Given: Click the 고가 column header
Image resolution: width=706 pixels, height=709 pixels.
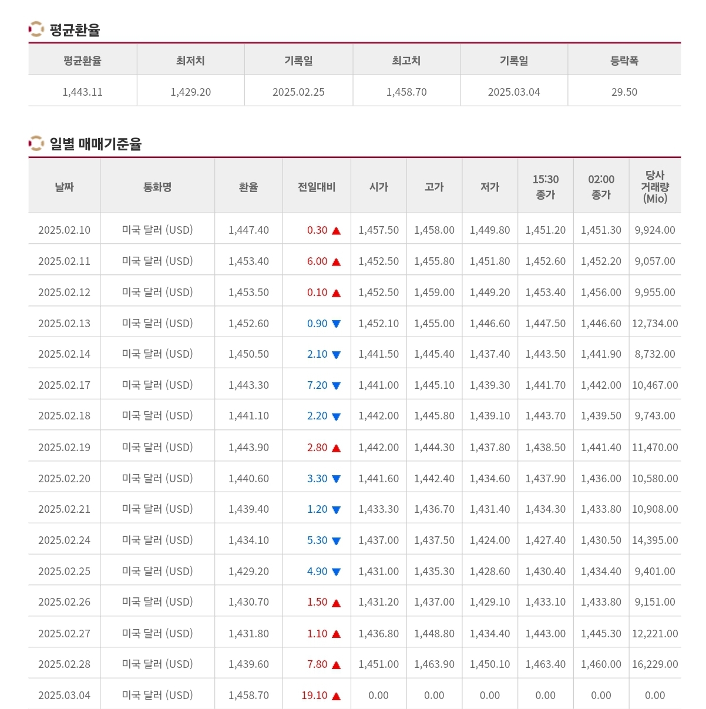Looking at the screenshot, I should coord(434,187).
